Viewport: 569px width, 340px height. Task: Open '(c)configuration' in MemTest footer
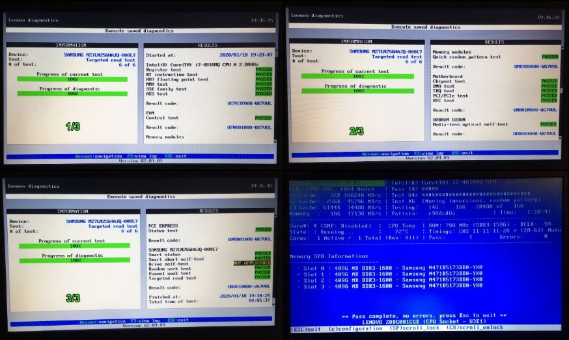[x=355, y=328]
